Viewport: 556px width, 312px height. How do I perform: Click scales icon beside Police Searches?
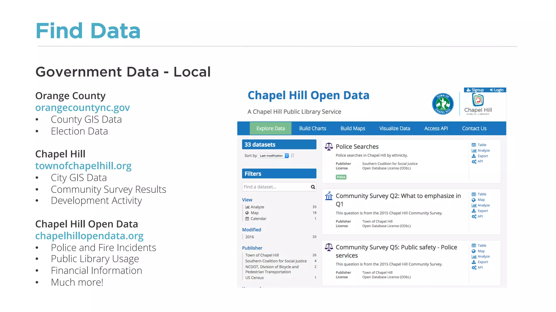click(329, 147)
